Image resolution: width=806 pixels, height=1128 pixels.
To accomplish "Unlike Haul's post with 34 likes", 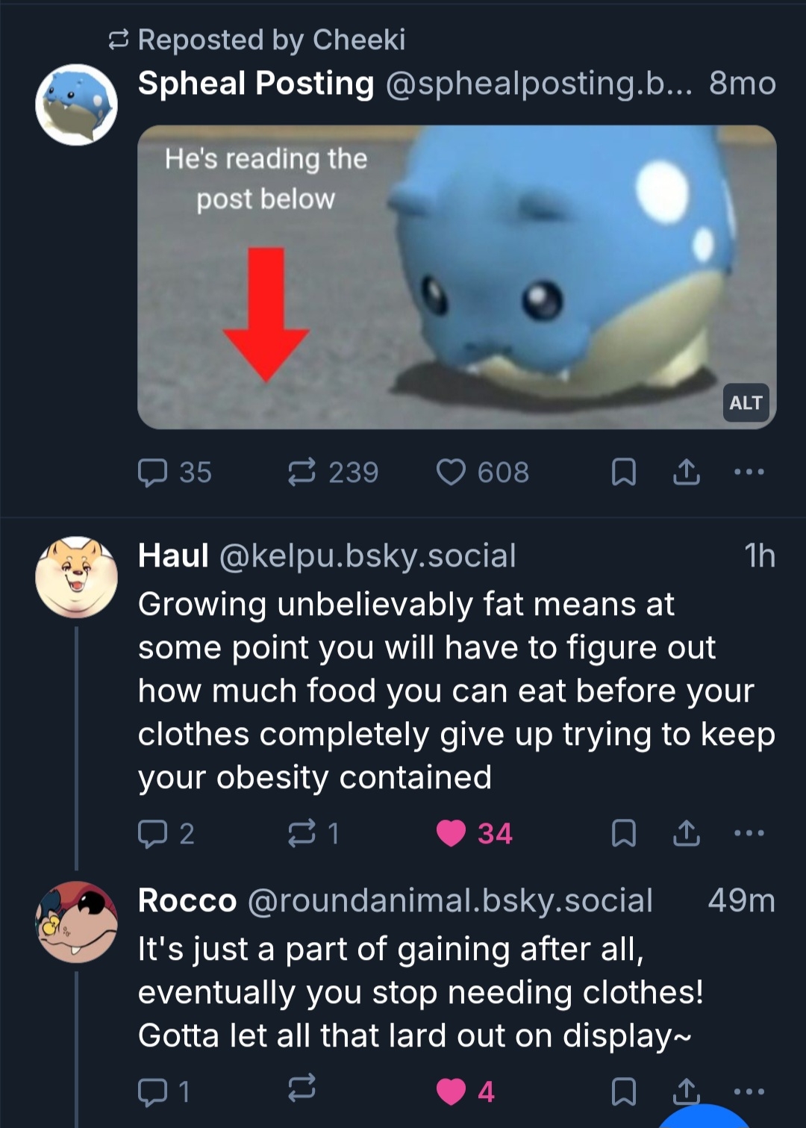I will click(x=451, y=833).
